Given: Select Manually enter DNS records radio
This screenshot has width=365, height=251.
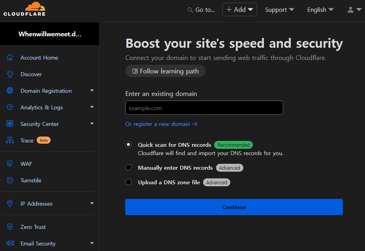Looking at the screenshot, I should pyautogui.click(x=128, y=167).
